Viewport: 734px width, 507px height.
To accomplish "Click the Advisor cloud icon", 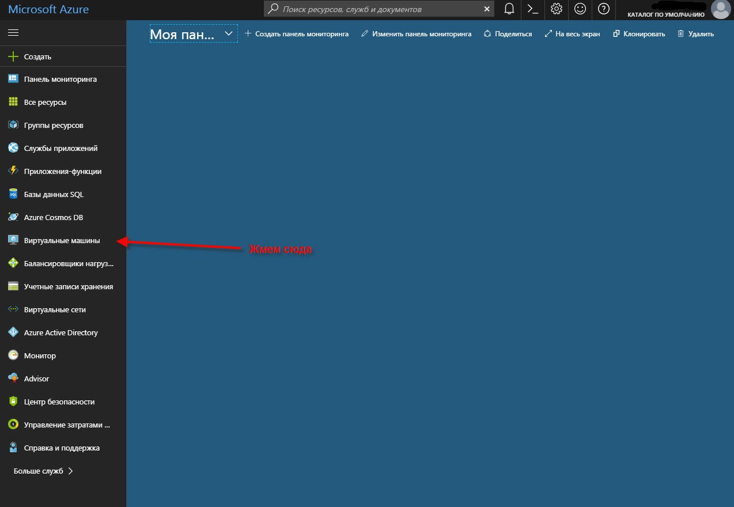I will coord(13,379).
